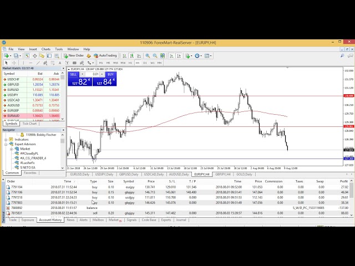
Task: Toggle the AutoTrading button
Action: click(105, 55)
